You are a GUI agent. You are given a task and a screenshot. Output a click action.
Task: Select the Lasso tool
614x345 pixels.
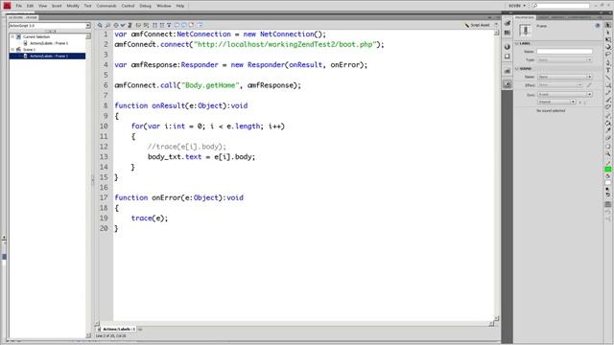tap(607, 55)
